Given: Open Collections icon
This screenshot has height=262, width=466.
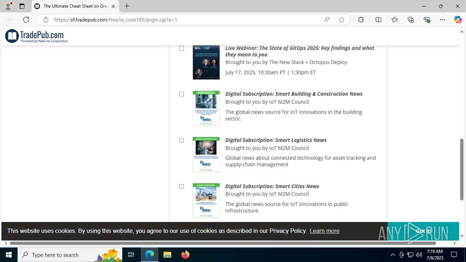Looking at the screenshot, I should (x=411, y=20).
